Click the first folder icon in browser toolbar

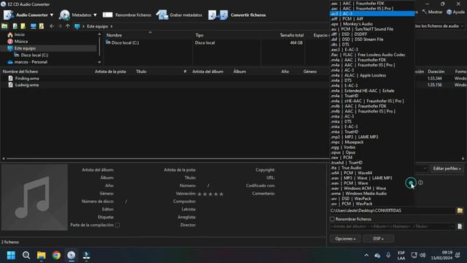point(4,26)
